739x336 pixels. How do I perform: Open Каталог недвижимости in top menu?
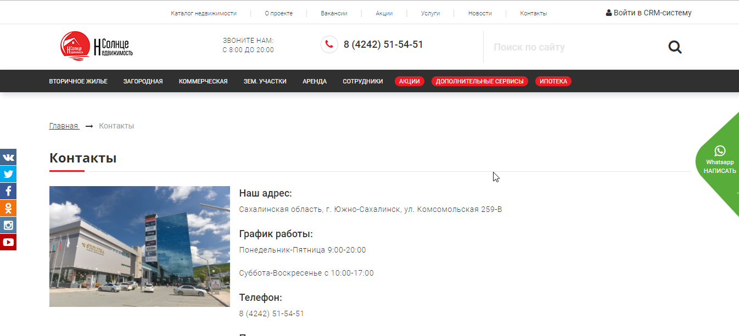tap(204, 13)
